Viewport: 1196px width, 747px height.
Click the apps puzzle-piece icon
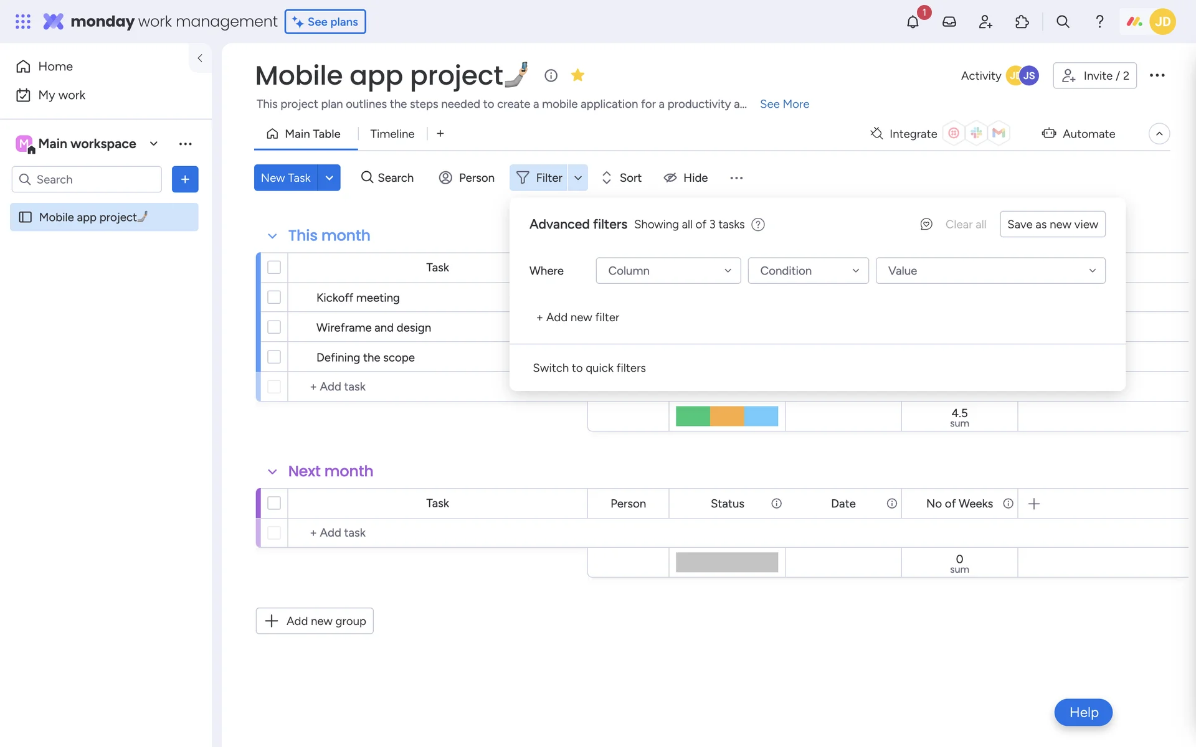(x=1022, y=22)
